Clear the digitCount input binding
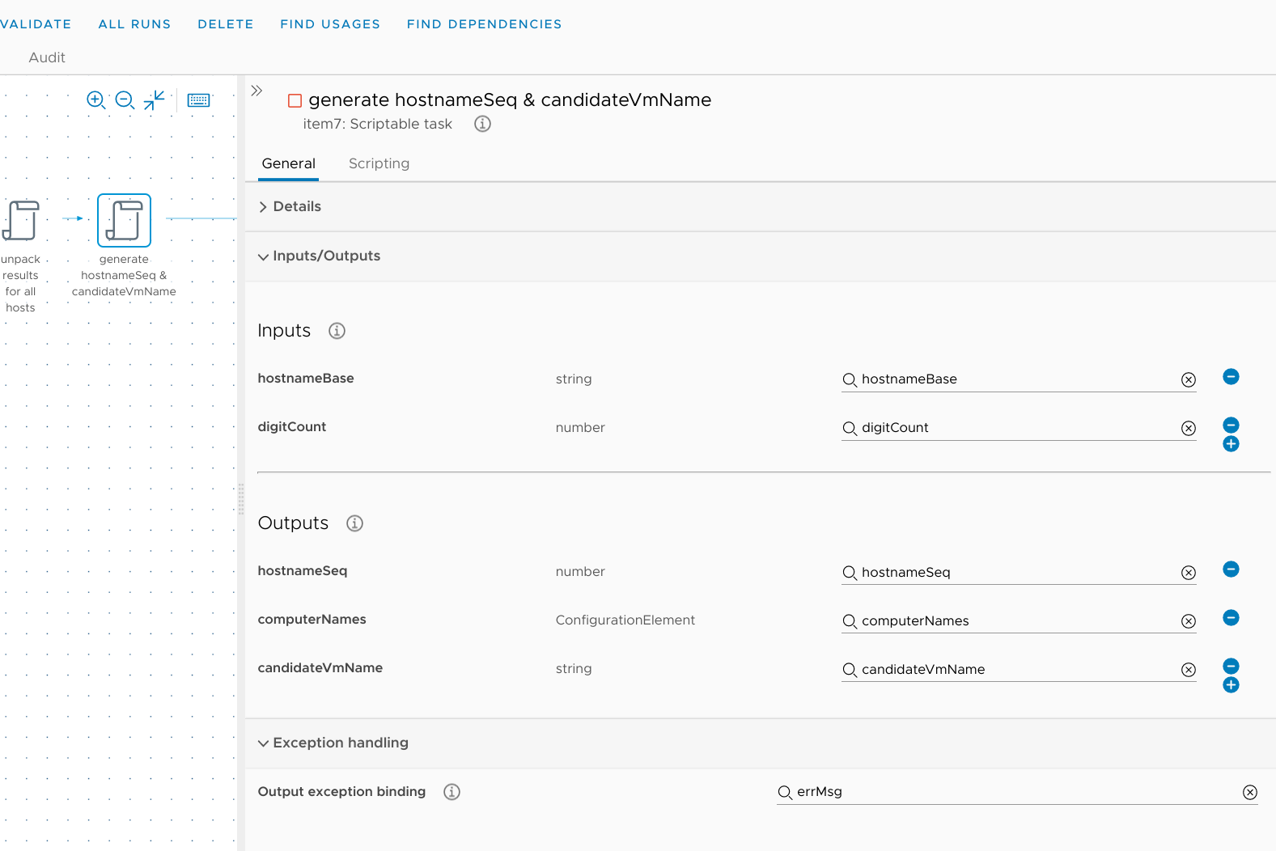This screenshot has height=851, width=1276. (x=1189, y=429)
